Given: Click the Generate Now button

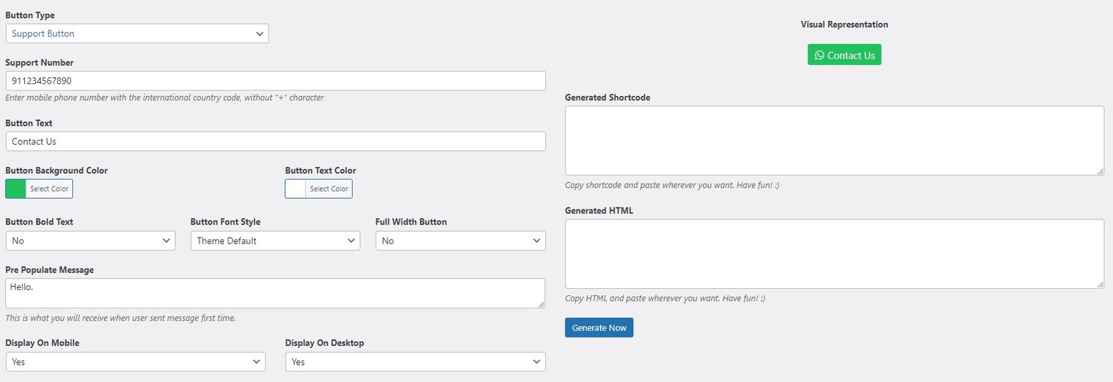Looking at the screenshot, I should [x=599, y=328].
